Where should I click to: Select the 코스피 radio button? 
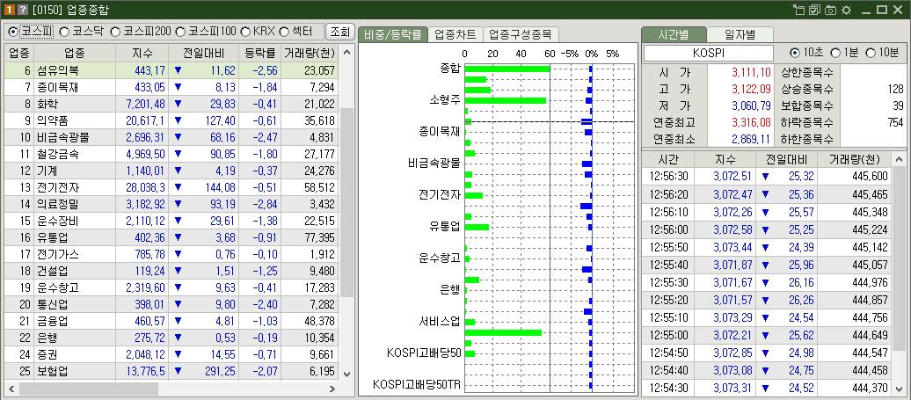click(x=13, y=31)
